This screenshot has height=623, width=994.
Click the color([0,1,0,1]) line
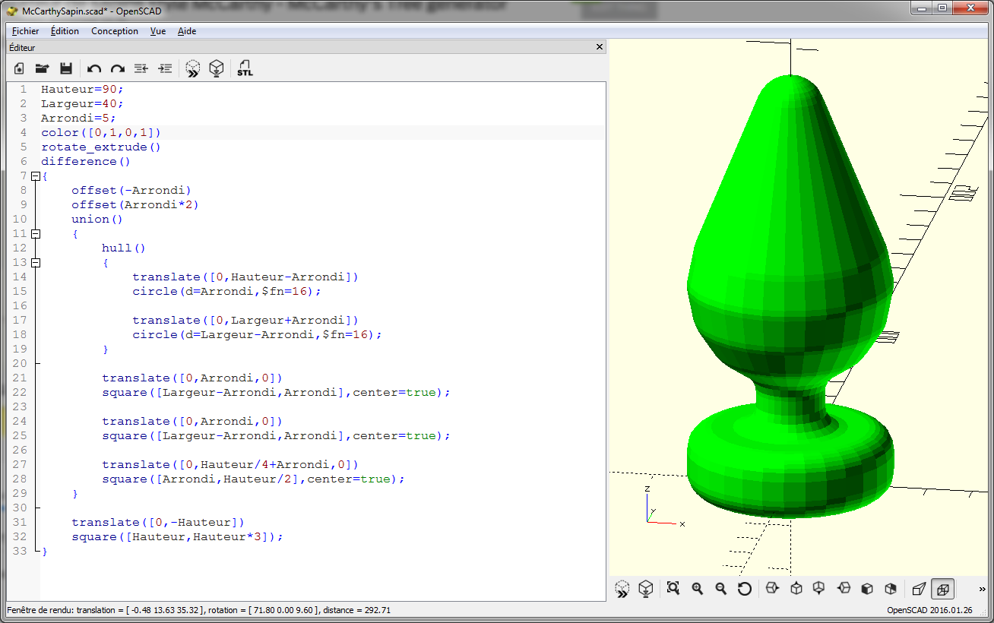pos(101,132)
